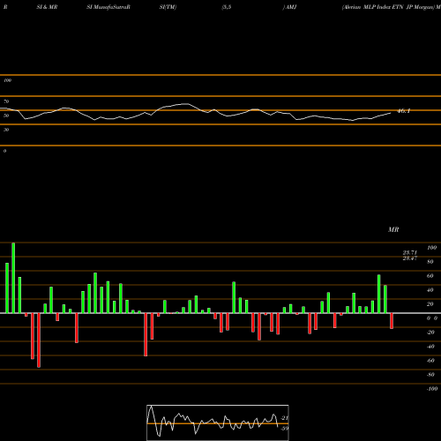Open the mini oscillator thumbnail chart
The height and width of the screenshot is (441, 441).
pyautogui.click(x=218, y=422)
